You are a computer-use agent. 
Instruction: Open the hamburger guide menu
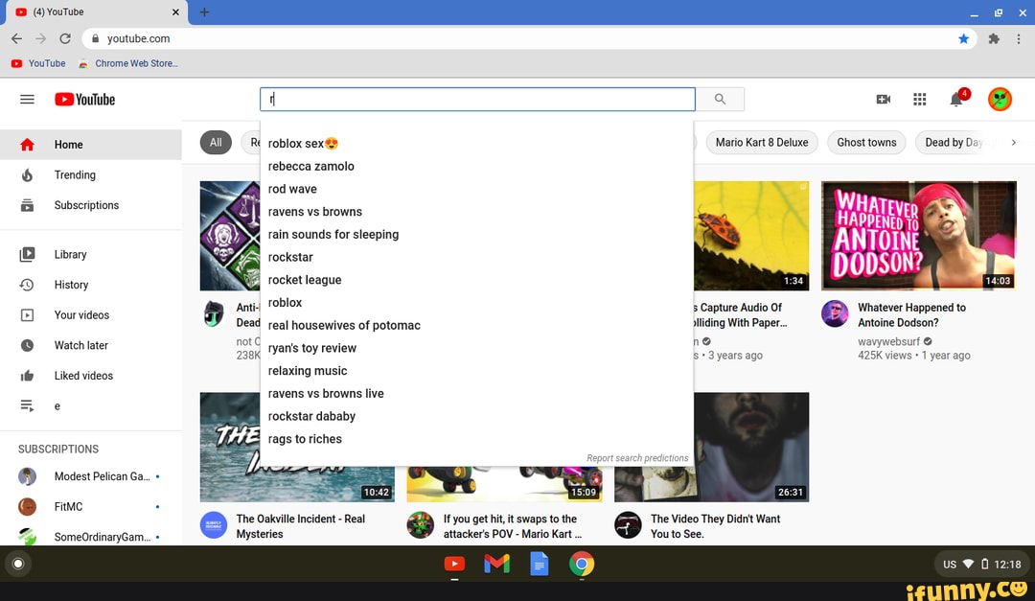tap(27, 100)
